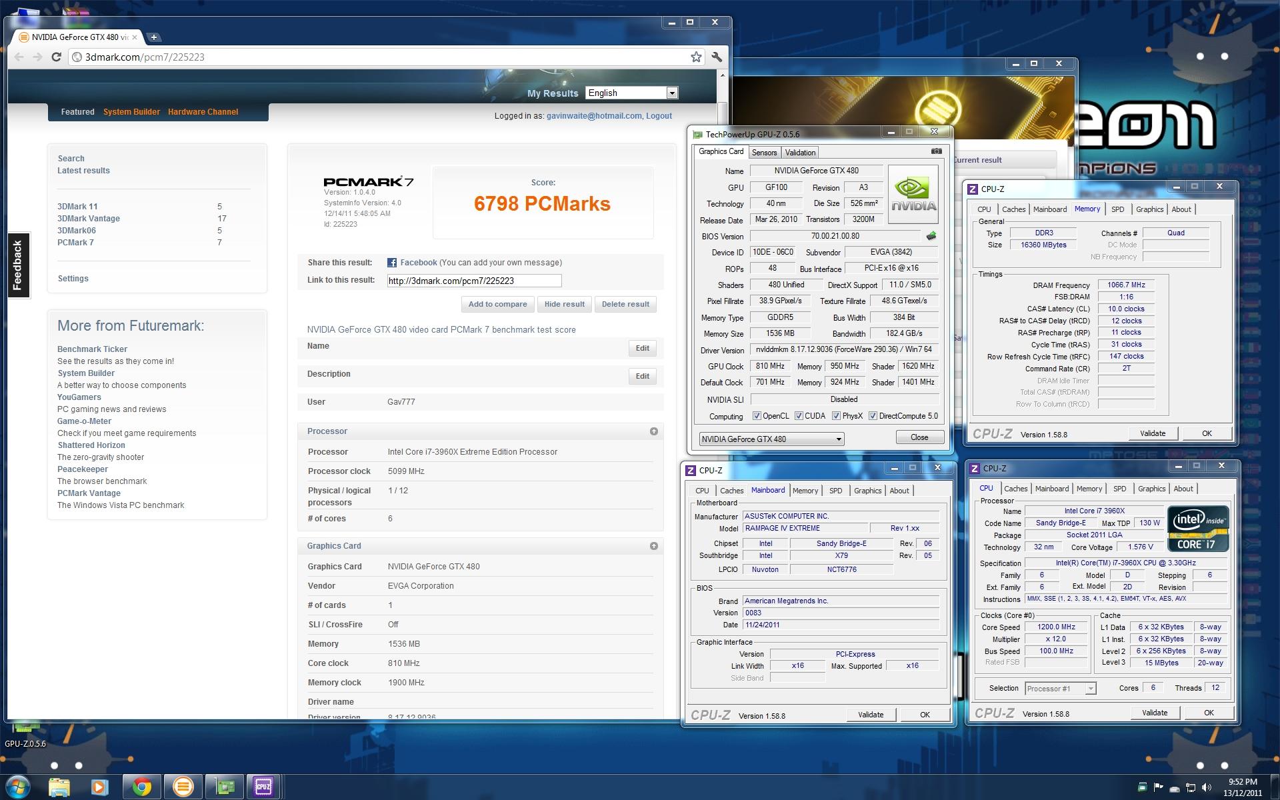1280x800 pixels.
Task: Click the NVIDIA logo in GPU-Z
Action: point(913,195)
